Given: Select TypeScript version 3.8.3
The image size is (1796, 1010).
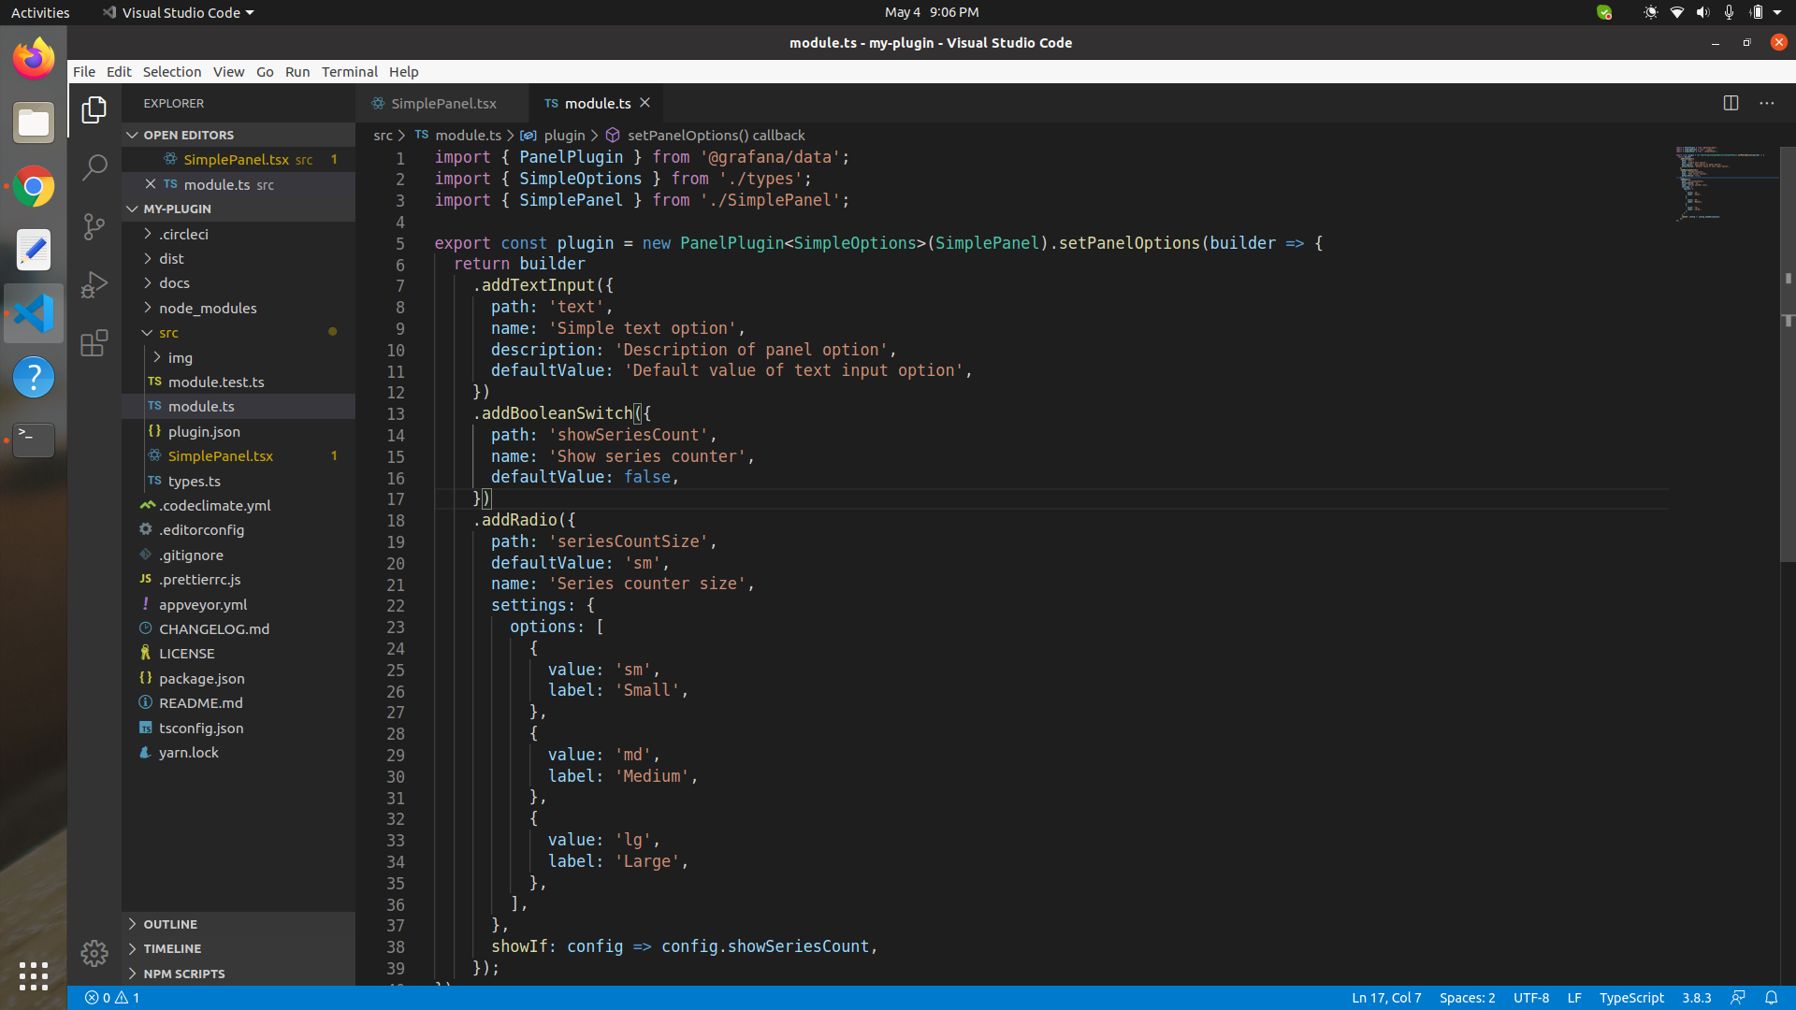Looking at the screenshot, I should [1697, 998].
